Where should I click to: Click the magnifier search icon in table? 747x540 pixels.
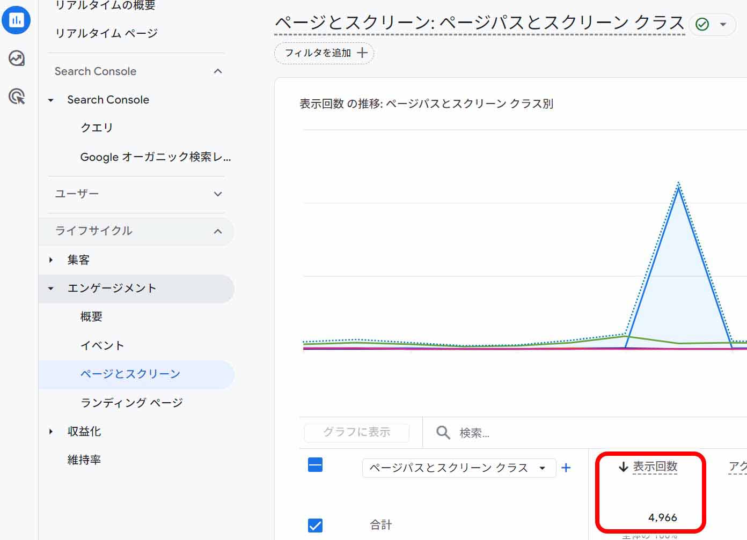pos(443,432)
